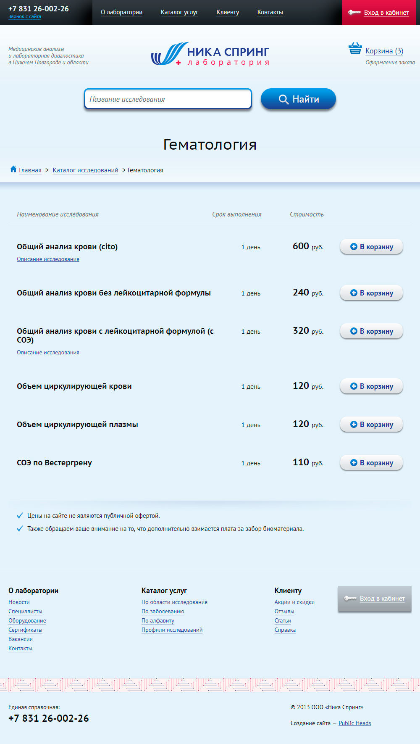
Task: Open Каталог исследований breadcrumb link
Action: (85, 170)
